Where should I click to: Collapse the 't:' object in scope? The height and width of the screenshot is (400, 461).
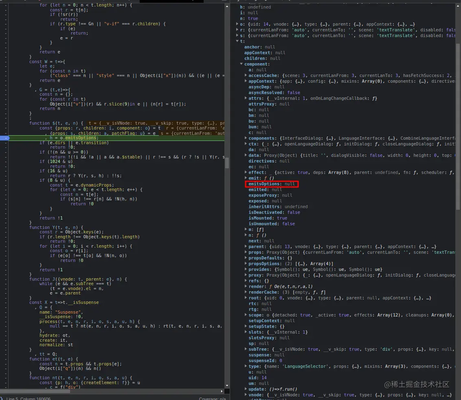pyautogui.click(x=237, y=41)
